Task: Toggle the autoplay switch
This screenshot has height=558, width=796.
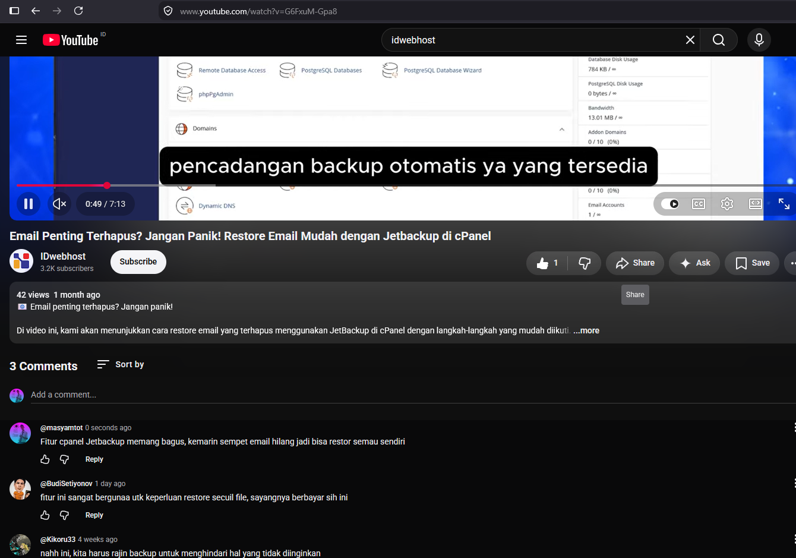Action: (x=670, y=204)
